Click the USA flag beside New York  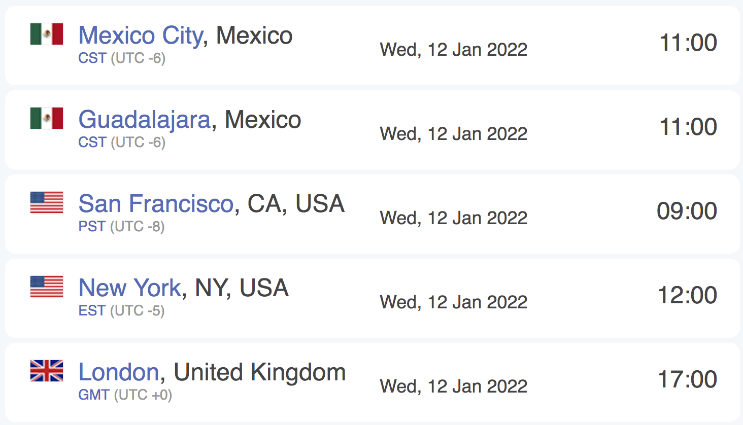click(47, 287)
